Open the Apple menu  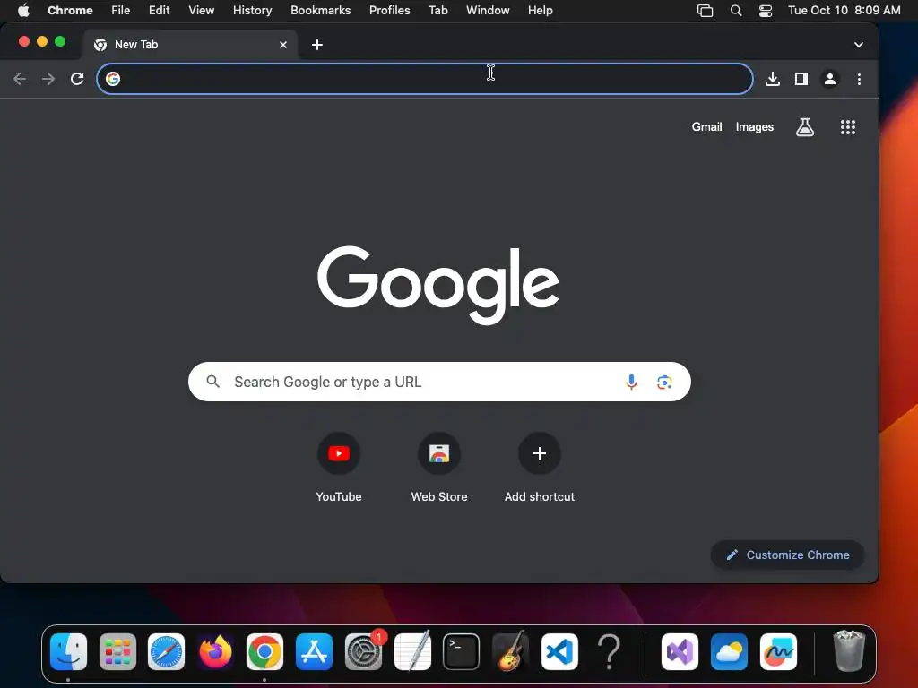[23, 10]
